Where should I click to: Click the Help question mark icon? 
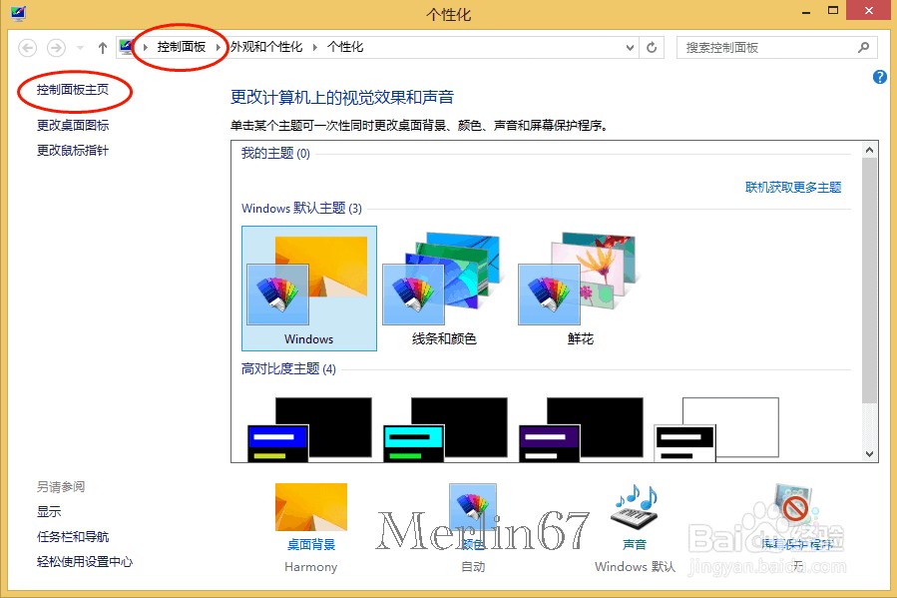click(x=879, y=77)
